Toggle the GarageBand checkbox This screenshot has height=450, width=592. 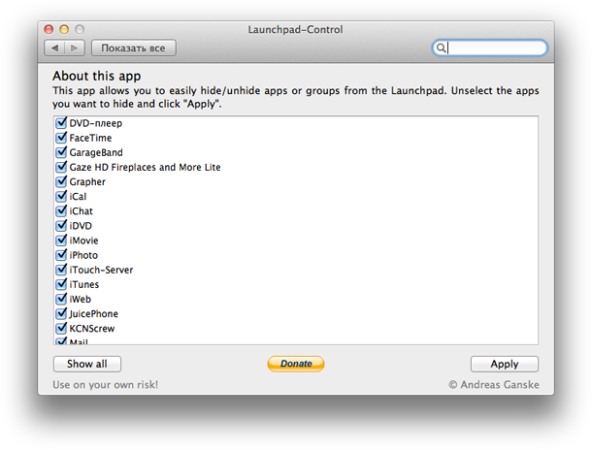click(62, 152)
